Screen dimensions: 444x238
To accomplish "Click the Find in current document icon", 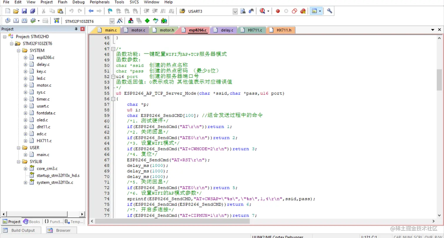I will point(243,11).
